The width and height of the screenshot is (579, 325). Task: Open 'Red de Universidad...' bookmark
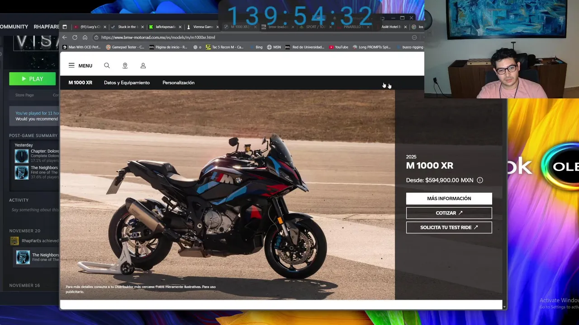(x=304, y=47)
